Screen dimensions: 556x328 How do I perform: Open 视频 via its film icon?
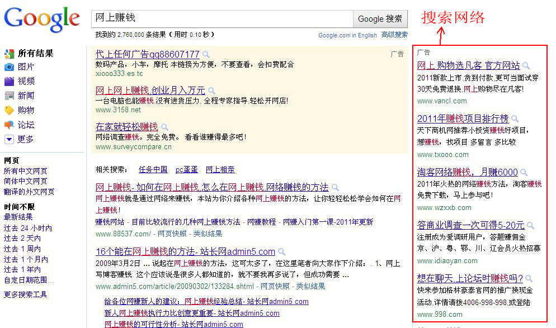click(9, 82)
